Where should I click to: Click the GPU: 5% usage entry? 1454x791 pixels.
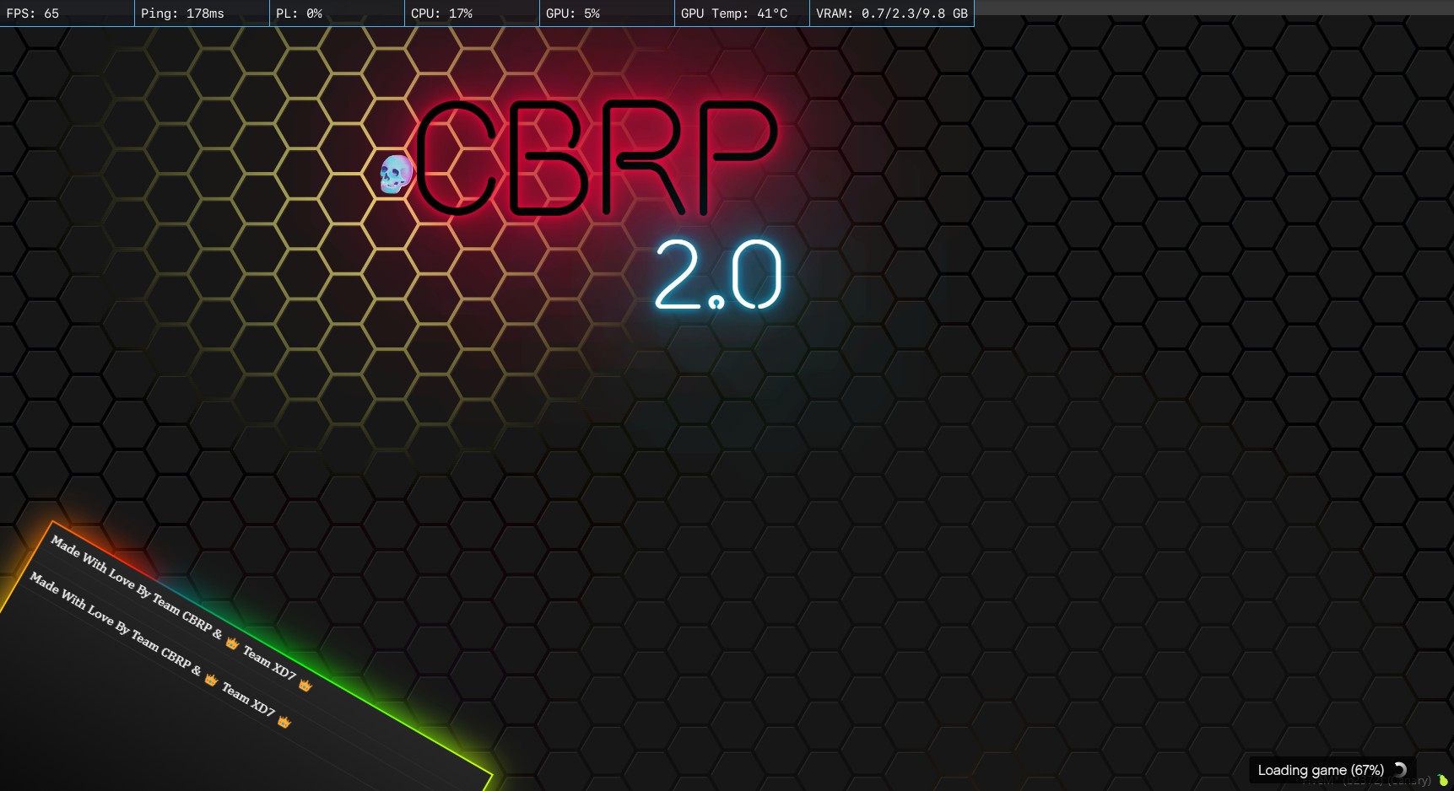click(608, 13)
